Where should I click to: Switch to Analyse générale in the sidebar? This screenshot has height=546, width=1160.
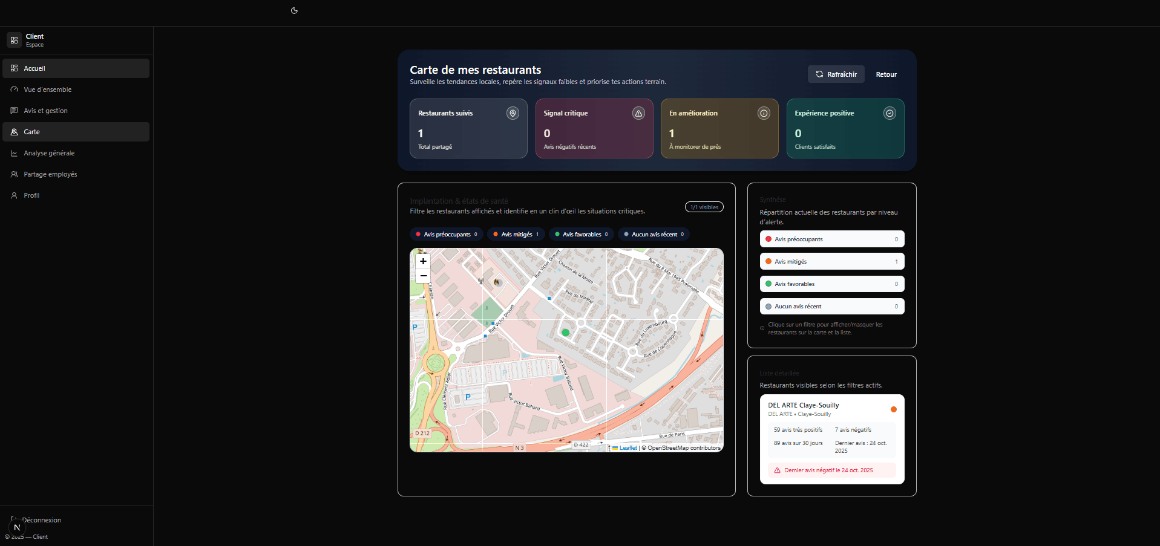pos(49,153)
